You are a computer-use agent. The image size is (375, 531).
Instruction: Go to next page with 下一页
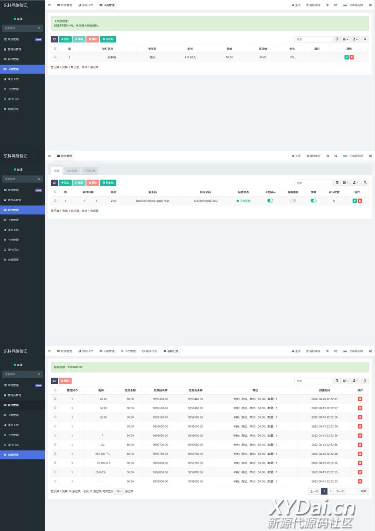(x=340, y=491)
